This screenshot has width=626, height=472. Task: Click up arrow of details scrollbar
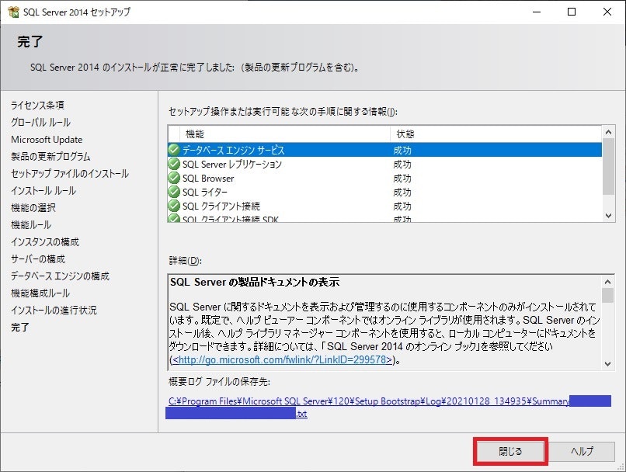coord(607,282)
